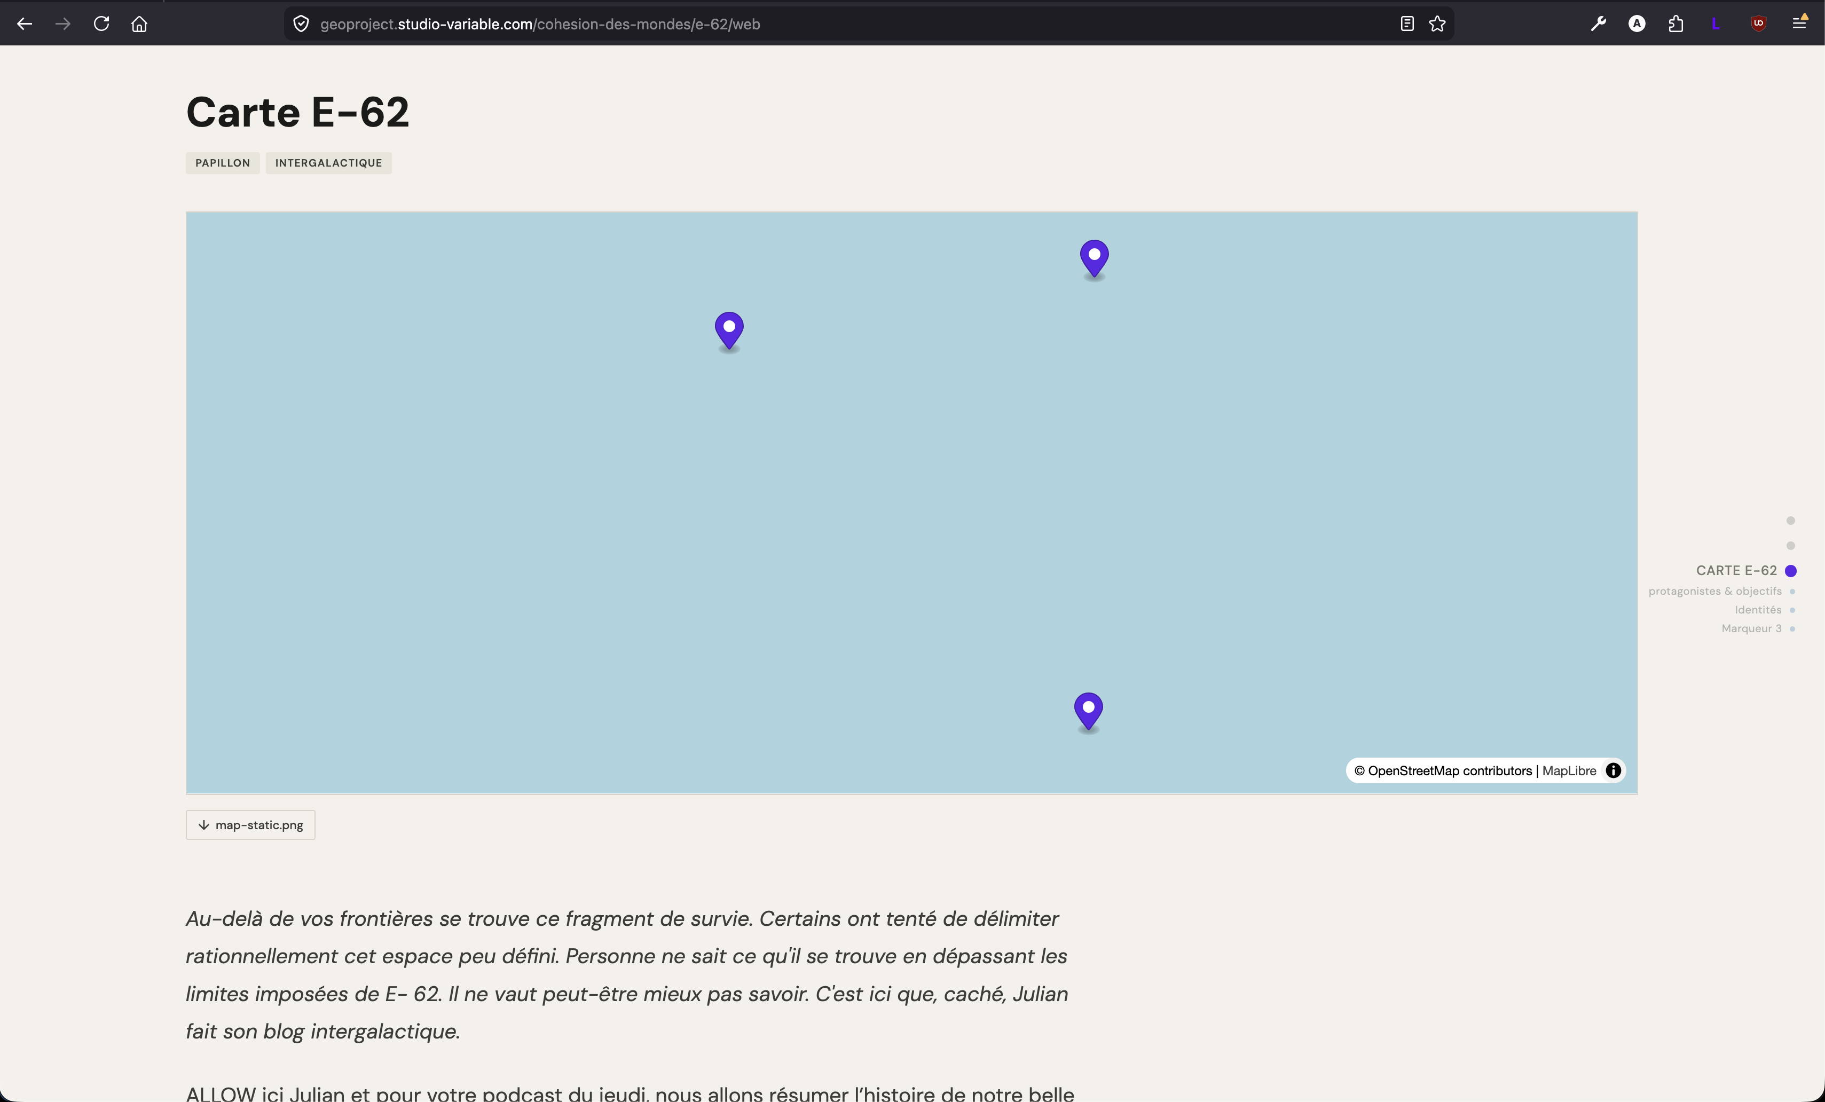Viewport: 1825px width, 1102px height.
Task: Select the left purple map marker
Action: click(729, 329)
